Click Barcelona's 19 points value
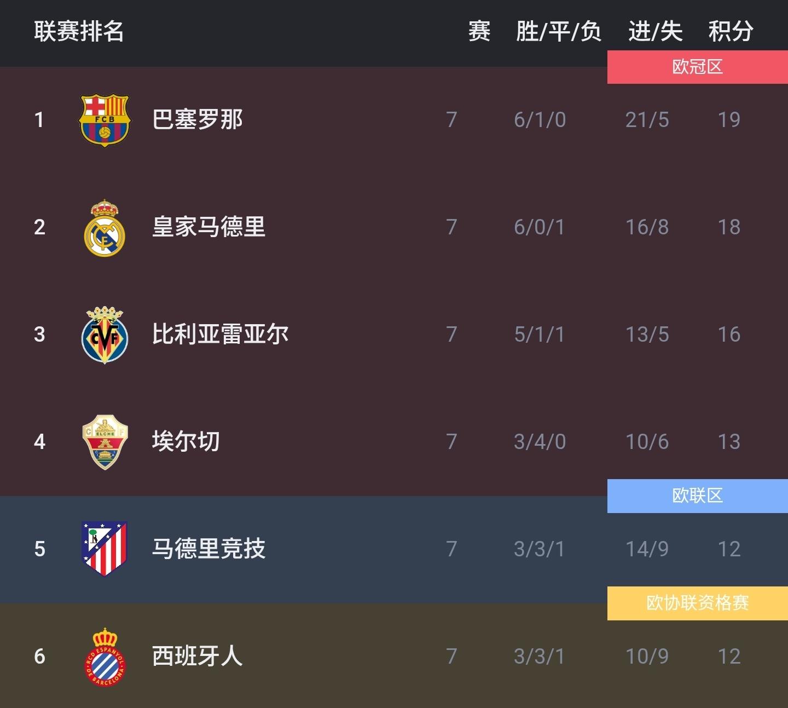This screenshot has height=708, width=788. (x=729, y=119)
